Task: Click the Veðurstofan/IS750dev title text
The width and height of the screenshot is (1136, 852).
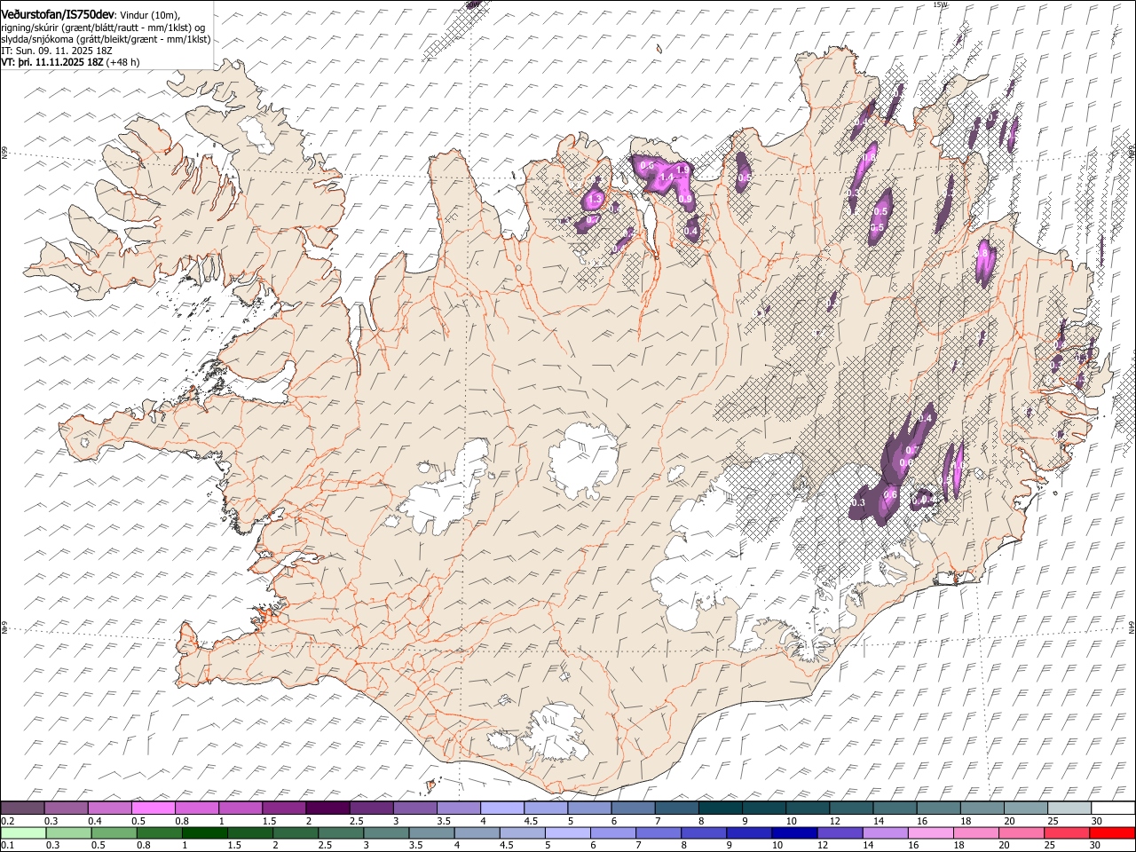Action: pyautogui.click(x=58, y=14)
